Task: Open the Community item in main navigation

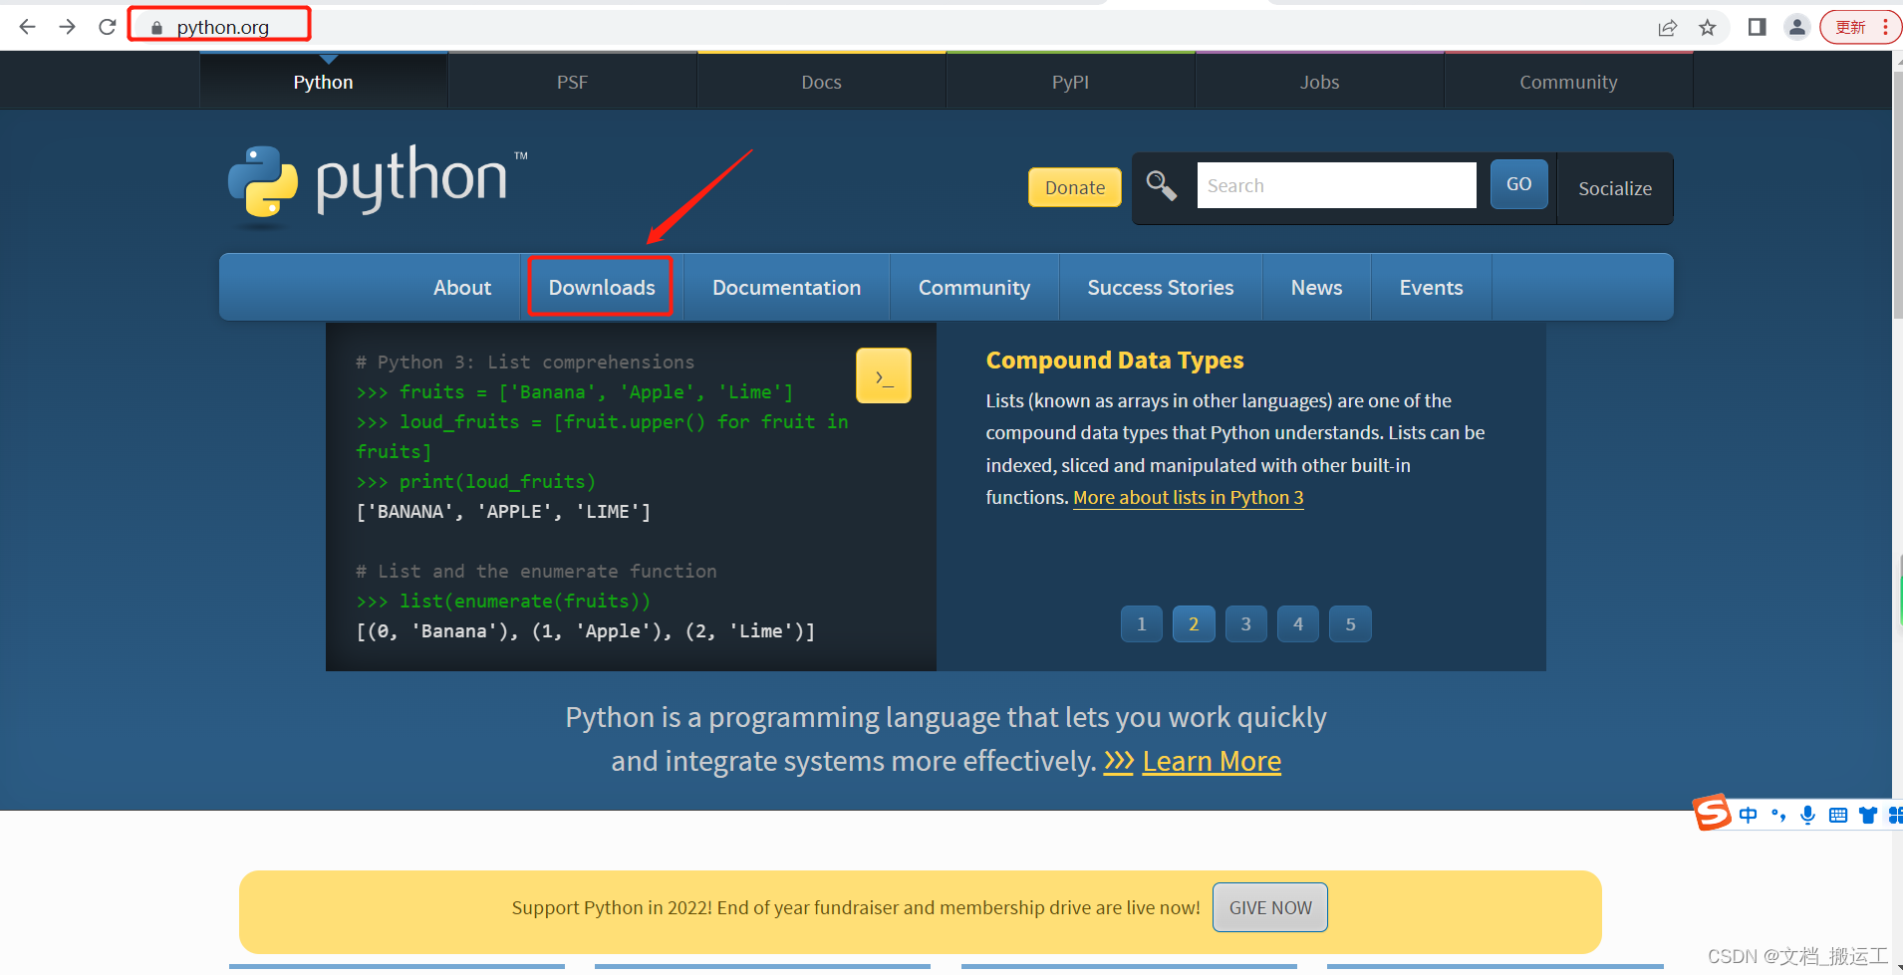Action: click(x=974, y=287)
